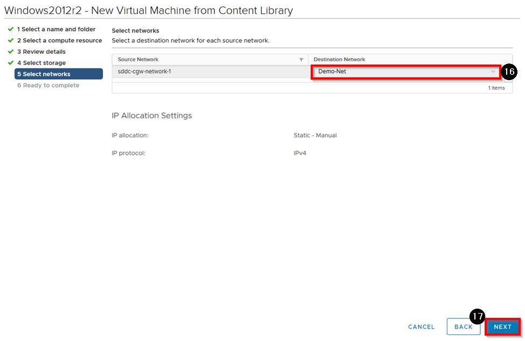
Task: Click the checkmark beside Select a compute resource
Action: coord(11,40)
